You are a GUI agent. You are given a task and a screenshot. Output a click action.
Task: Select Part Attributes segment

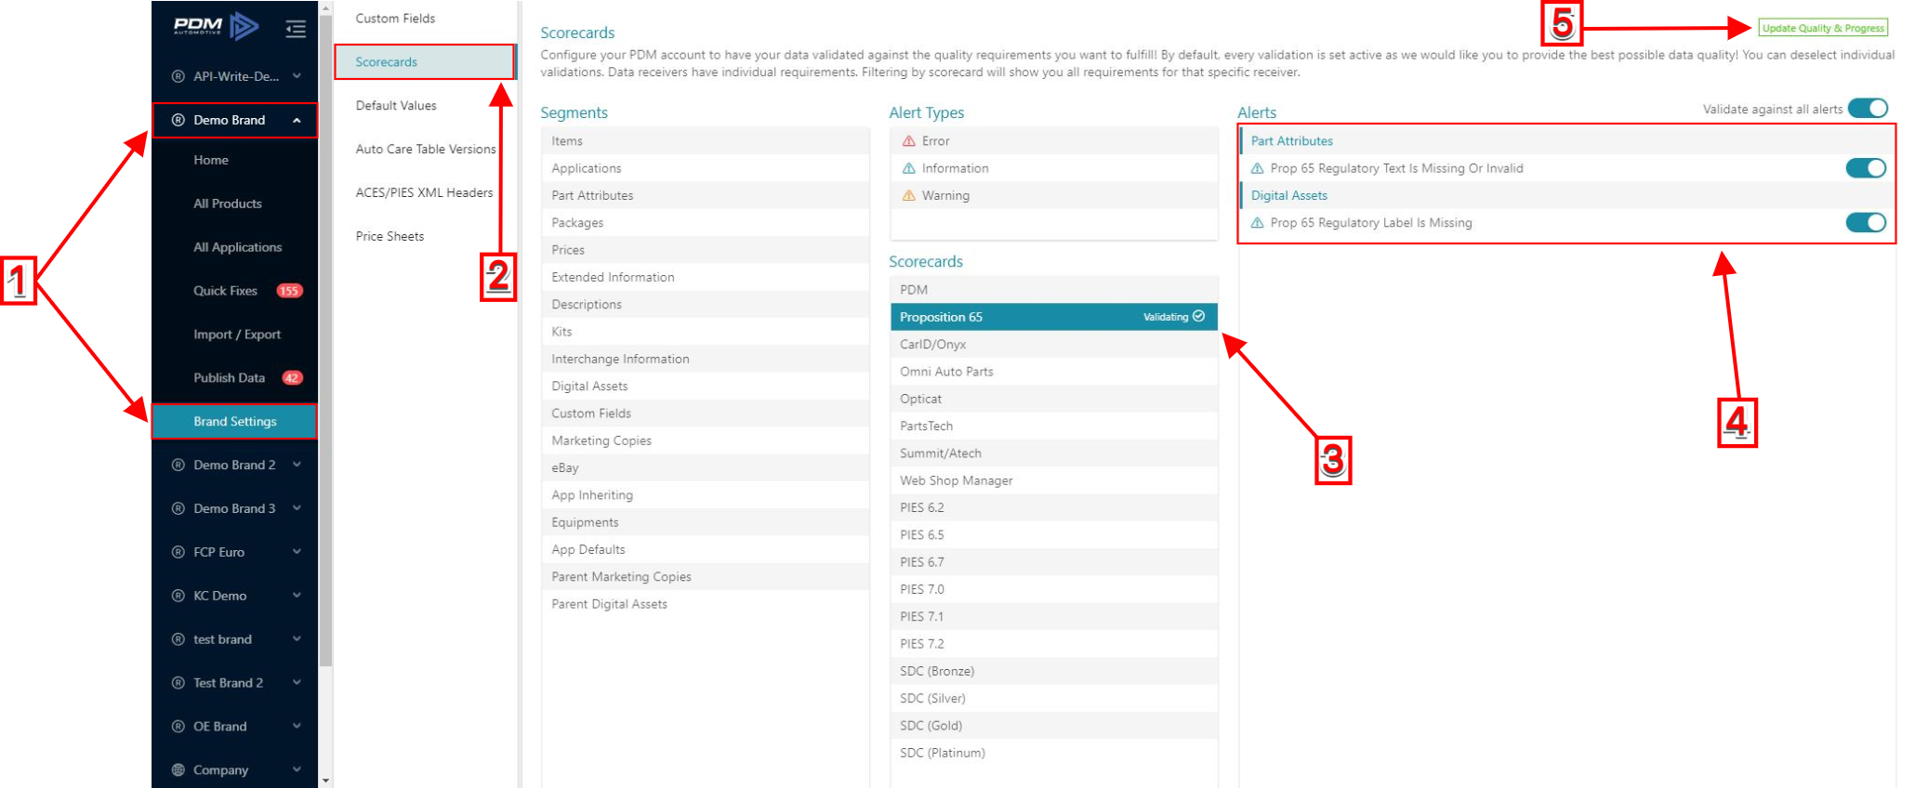tap(705, 196)
